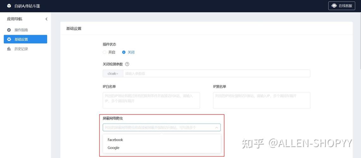Viewport: 361px width, 158px height.
Task: Click the 操作指南 compass icon
Action: (x=9, y=30)
